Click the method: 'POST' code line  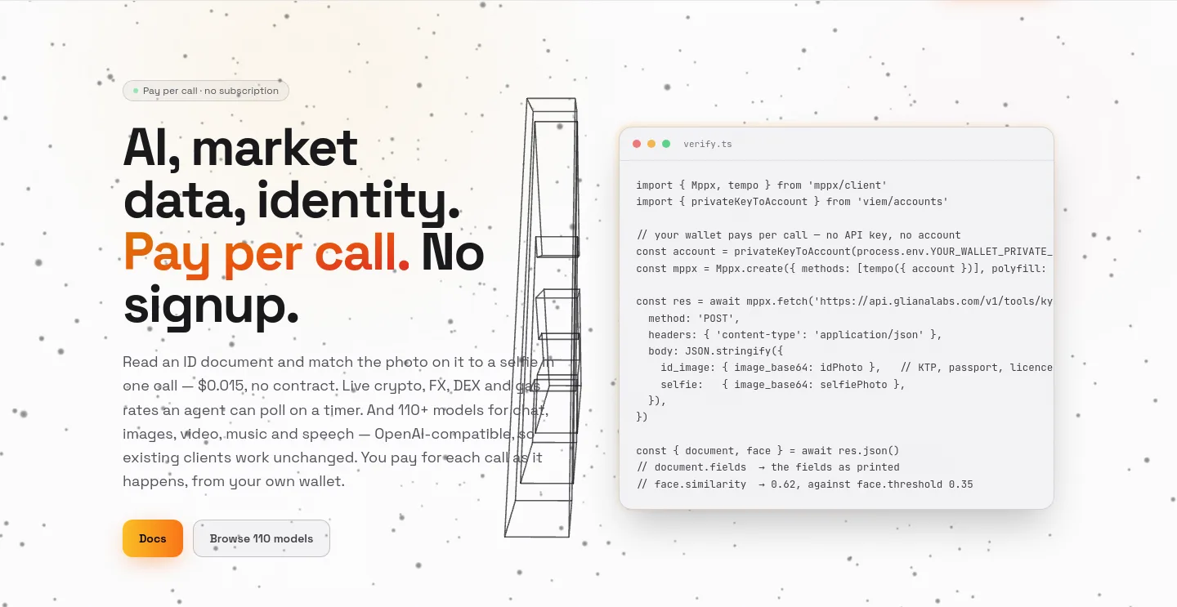tap(694, 318)
